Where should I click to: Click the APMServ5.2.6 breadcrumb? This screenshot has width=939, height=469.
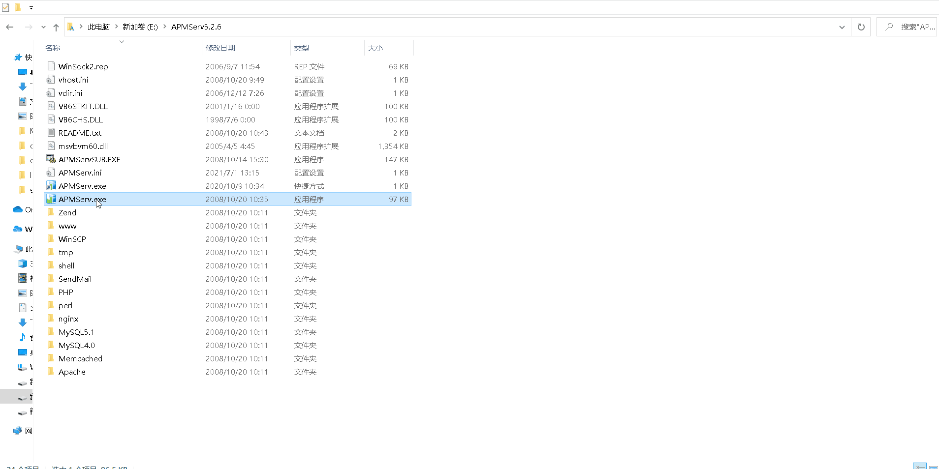point(196,27)
